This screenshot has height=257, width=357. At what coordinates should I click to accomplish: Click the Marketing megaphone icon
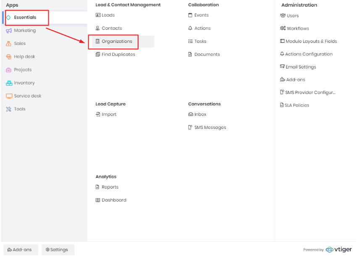(9, 31)
